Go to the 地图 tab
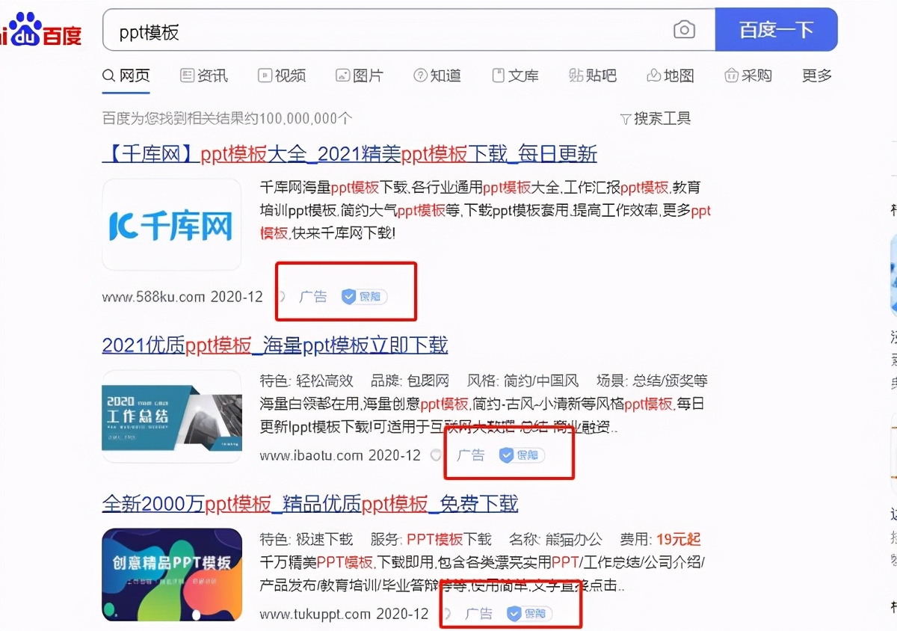Image resolution: width=897 pixels, height=631 pixels. tap(671, 76)
